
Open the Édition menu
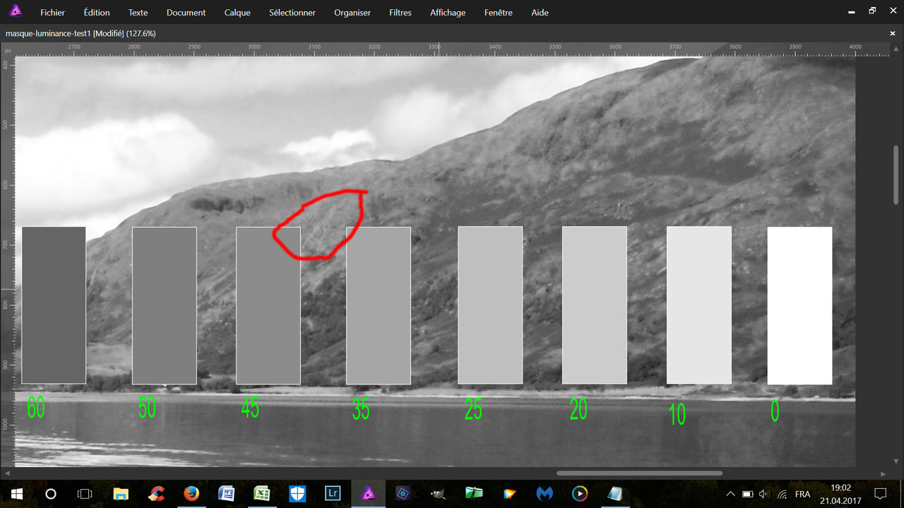(x=97, y=13)
